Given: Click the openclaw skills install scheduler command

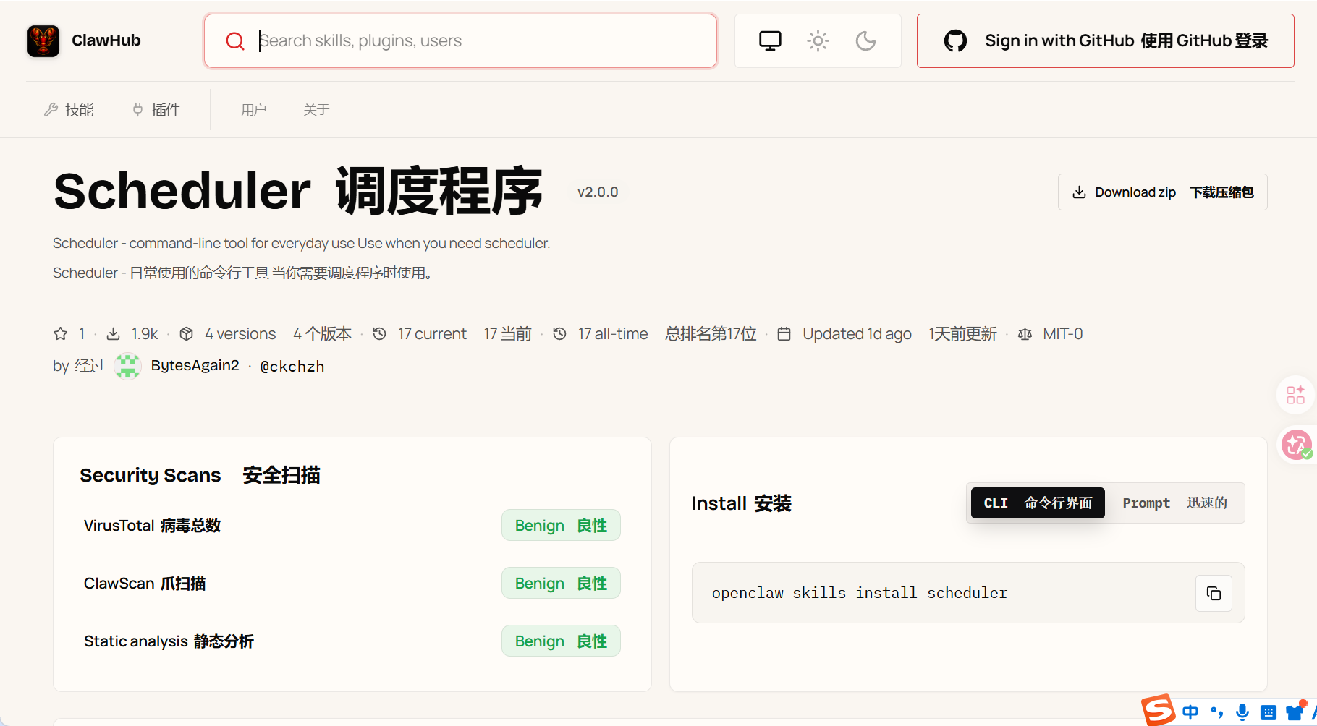Looking at the screenshot, I should point(860,594).
